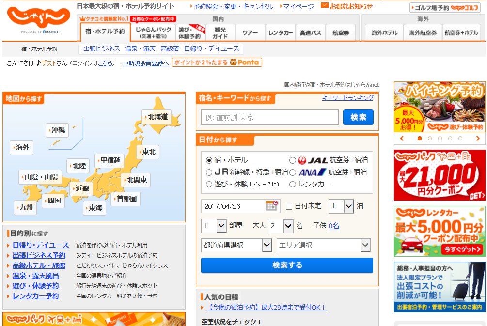Select 近畿 region on the map

point(81,188)
